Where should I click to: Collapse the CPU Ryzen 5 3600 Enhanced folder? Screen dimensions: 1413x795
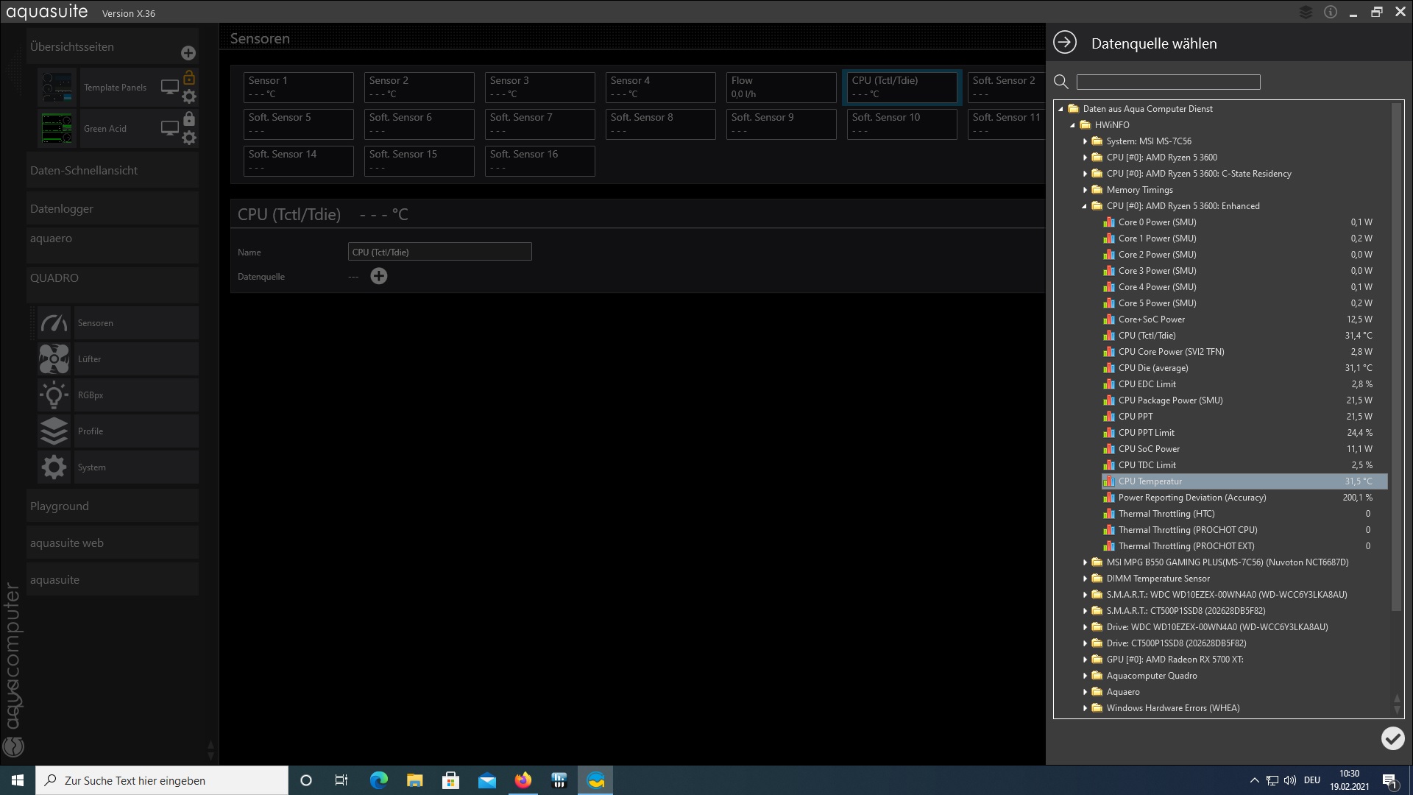coord(1085,206)
